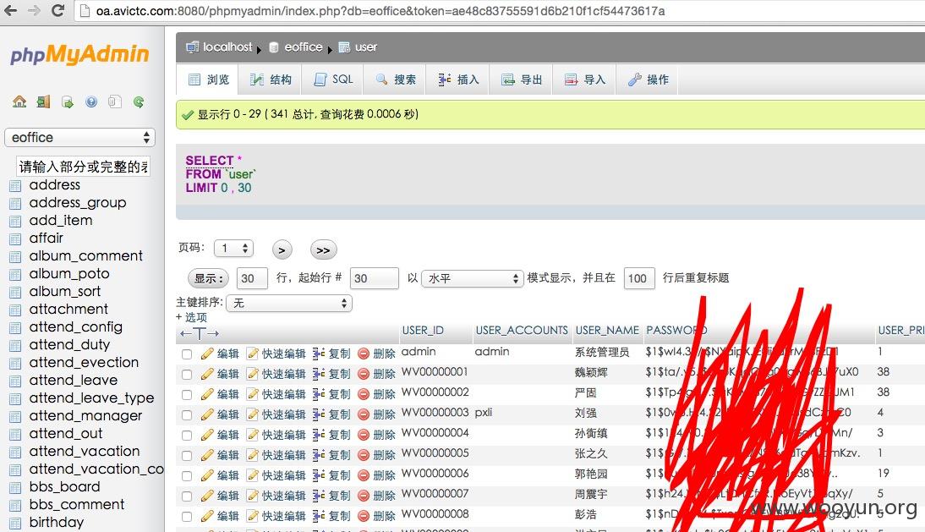Viewport: 925px width, 532px height.
Task: Open the SQL documentation page icon
Action: [115, 101]
